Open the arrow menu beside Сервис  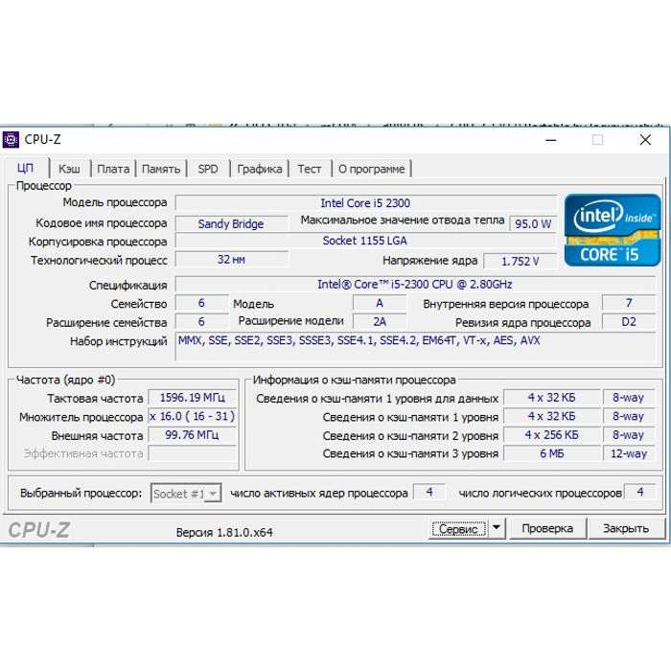tap(496, 528)
